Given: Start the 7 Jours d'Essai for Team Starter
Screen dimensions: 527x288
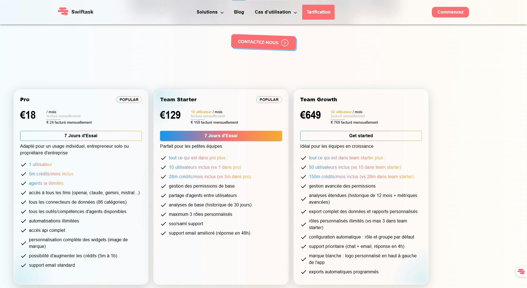Looking at the screenshot, I should [x=221, y=136].
